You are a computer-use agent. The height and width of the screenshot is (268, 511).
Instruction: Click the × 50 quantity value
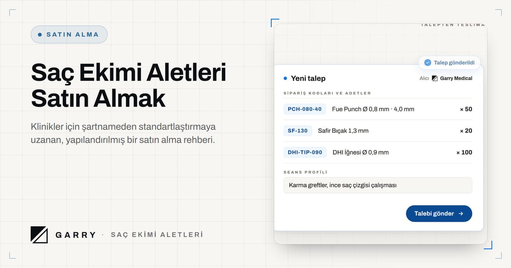pos(466,109)
